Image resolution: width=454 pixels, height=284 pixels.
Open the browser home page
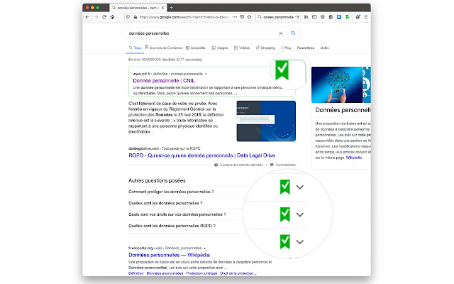point(112,17)
